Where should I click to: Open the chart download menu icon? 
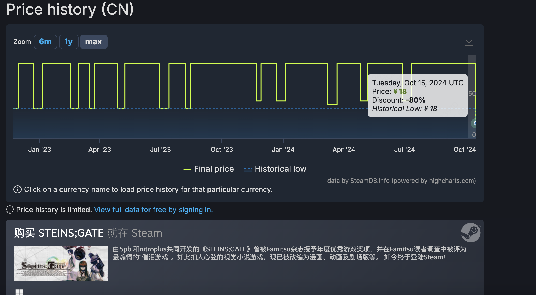point(469,41)
